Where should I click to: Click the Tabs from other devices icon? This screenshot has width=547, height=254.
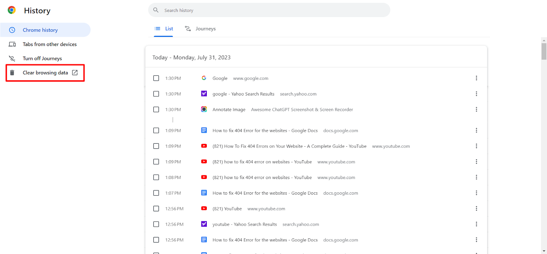click(x=12, y=44)
